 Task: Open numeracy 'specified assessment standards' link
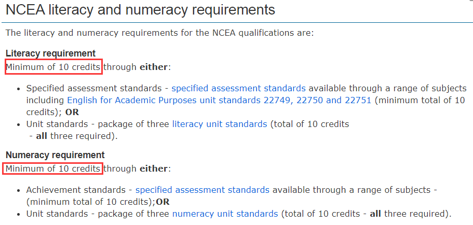202,190
